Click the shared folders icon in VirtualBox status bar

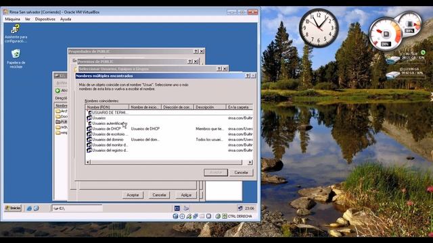point(202,216)
